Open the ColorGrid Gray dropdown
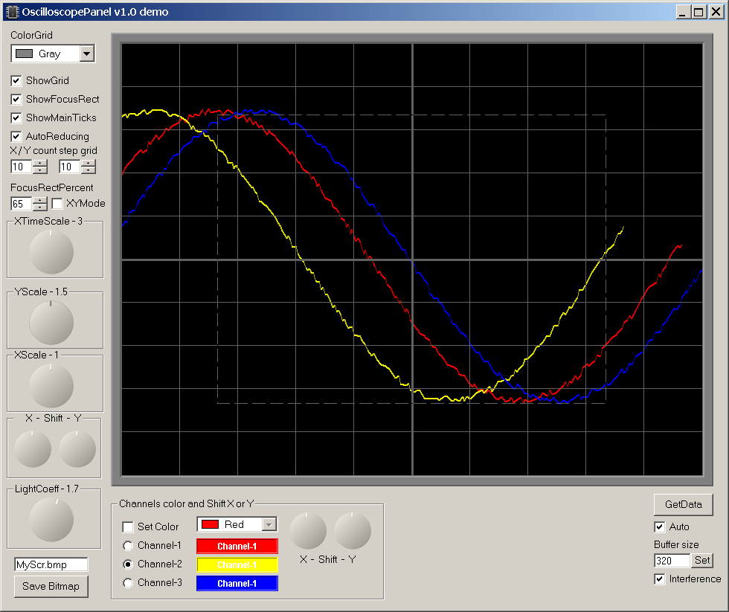 (x=87, y=54)
